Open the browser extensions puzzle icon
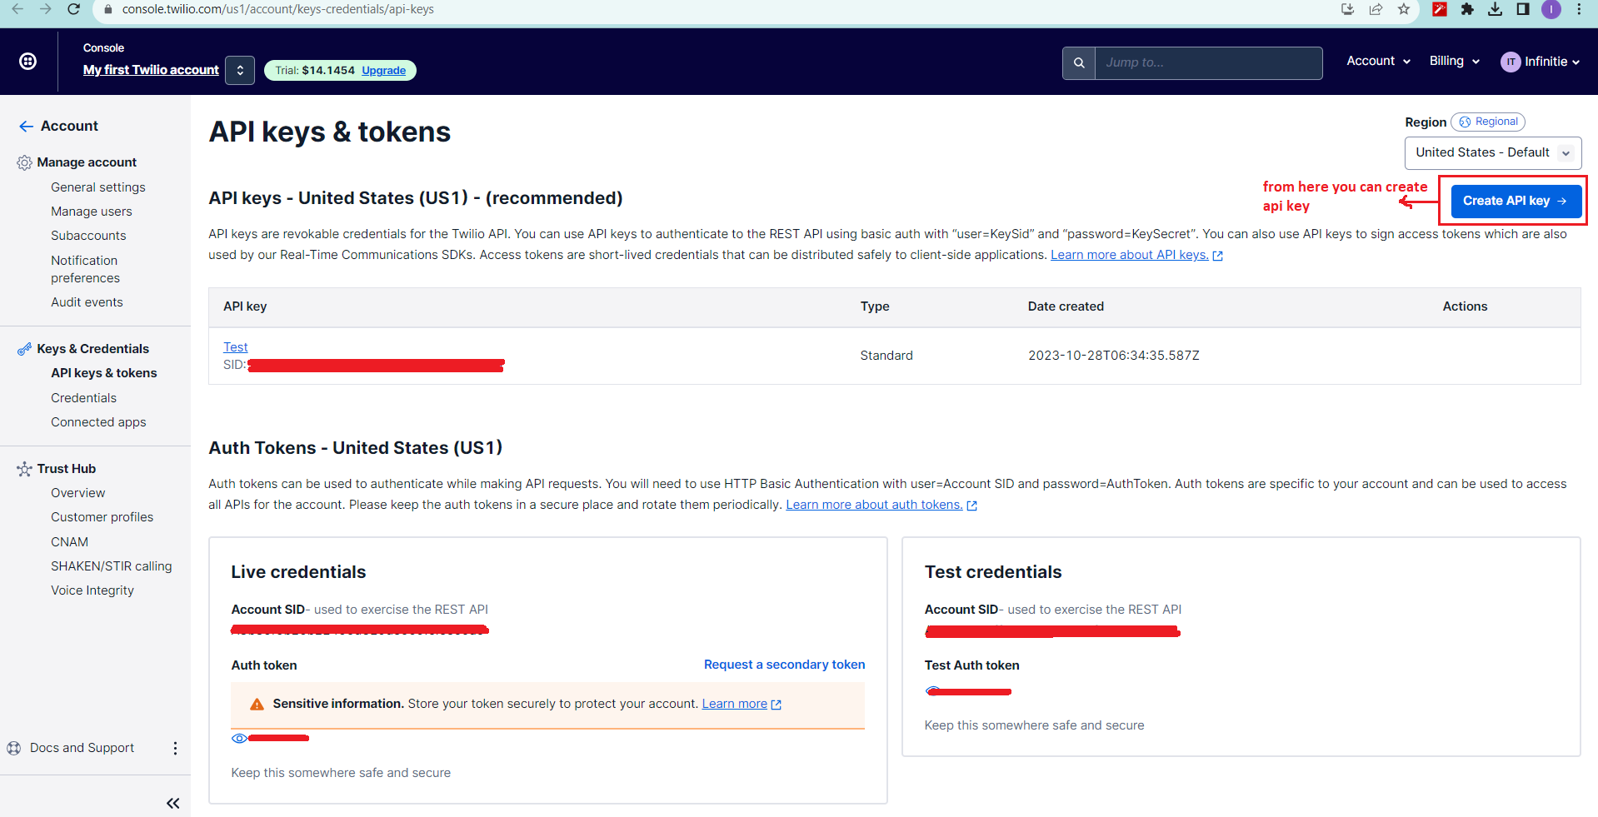This screenshot has width=1598, height=817. point(1467,9)
